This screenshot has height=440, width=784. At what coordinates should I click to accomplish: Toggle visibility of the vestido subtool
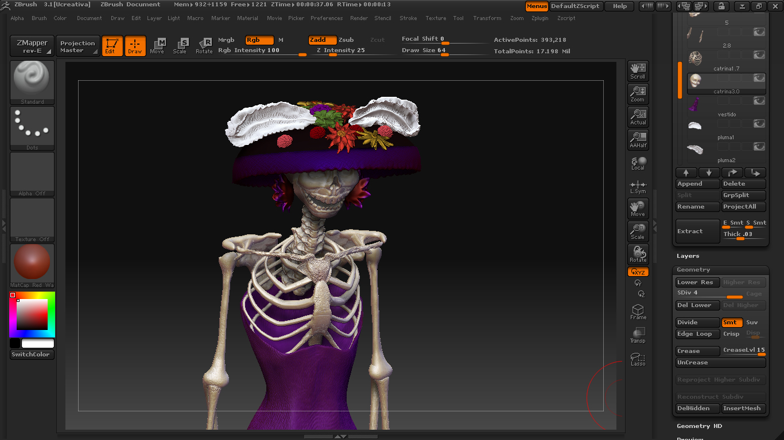759,100
